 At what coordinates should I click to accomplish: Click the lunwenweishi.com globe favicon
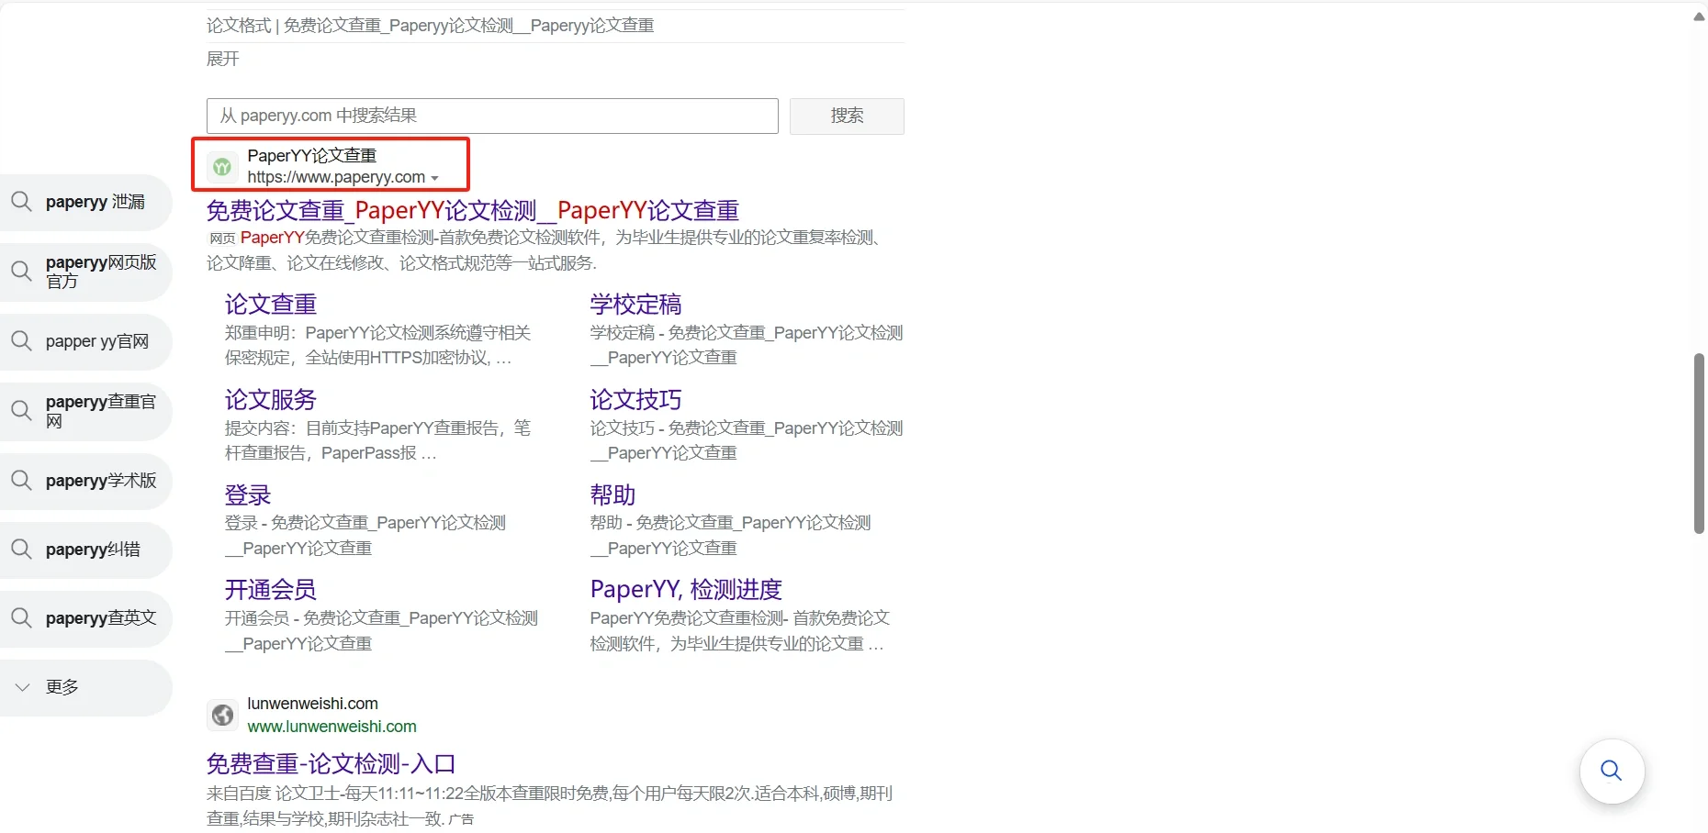[222, 715]
